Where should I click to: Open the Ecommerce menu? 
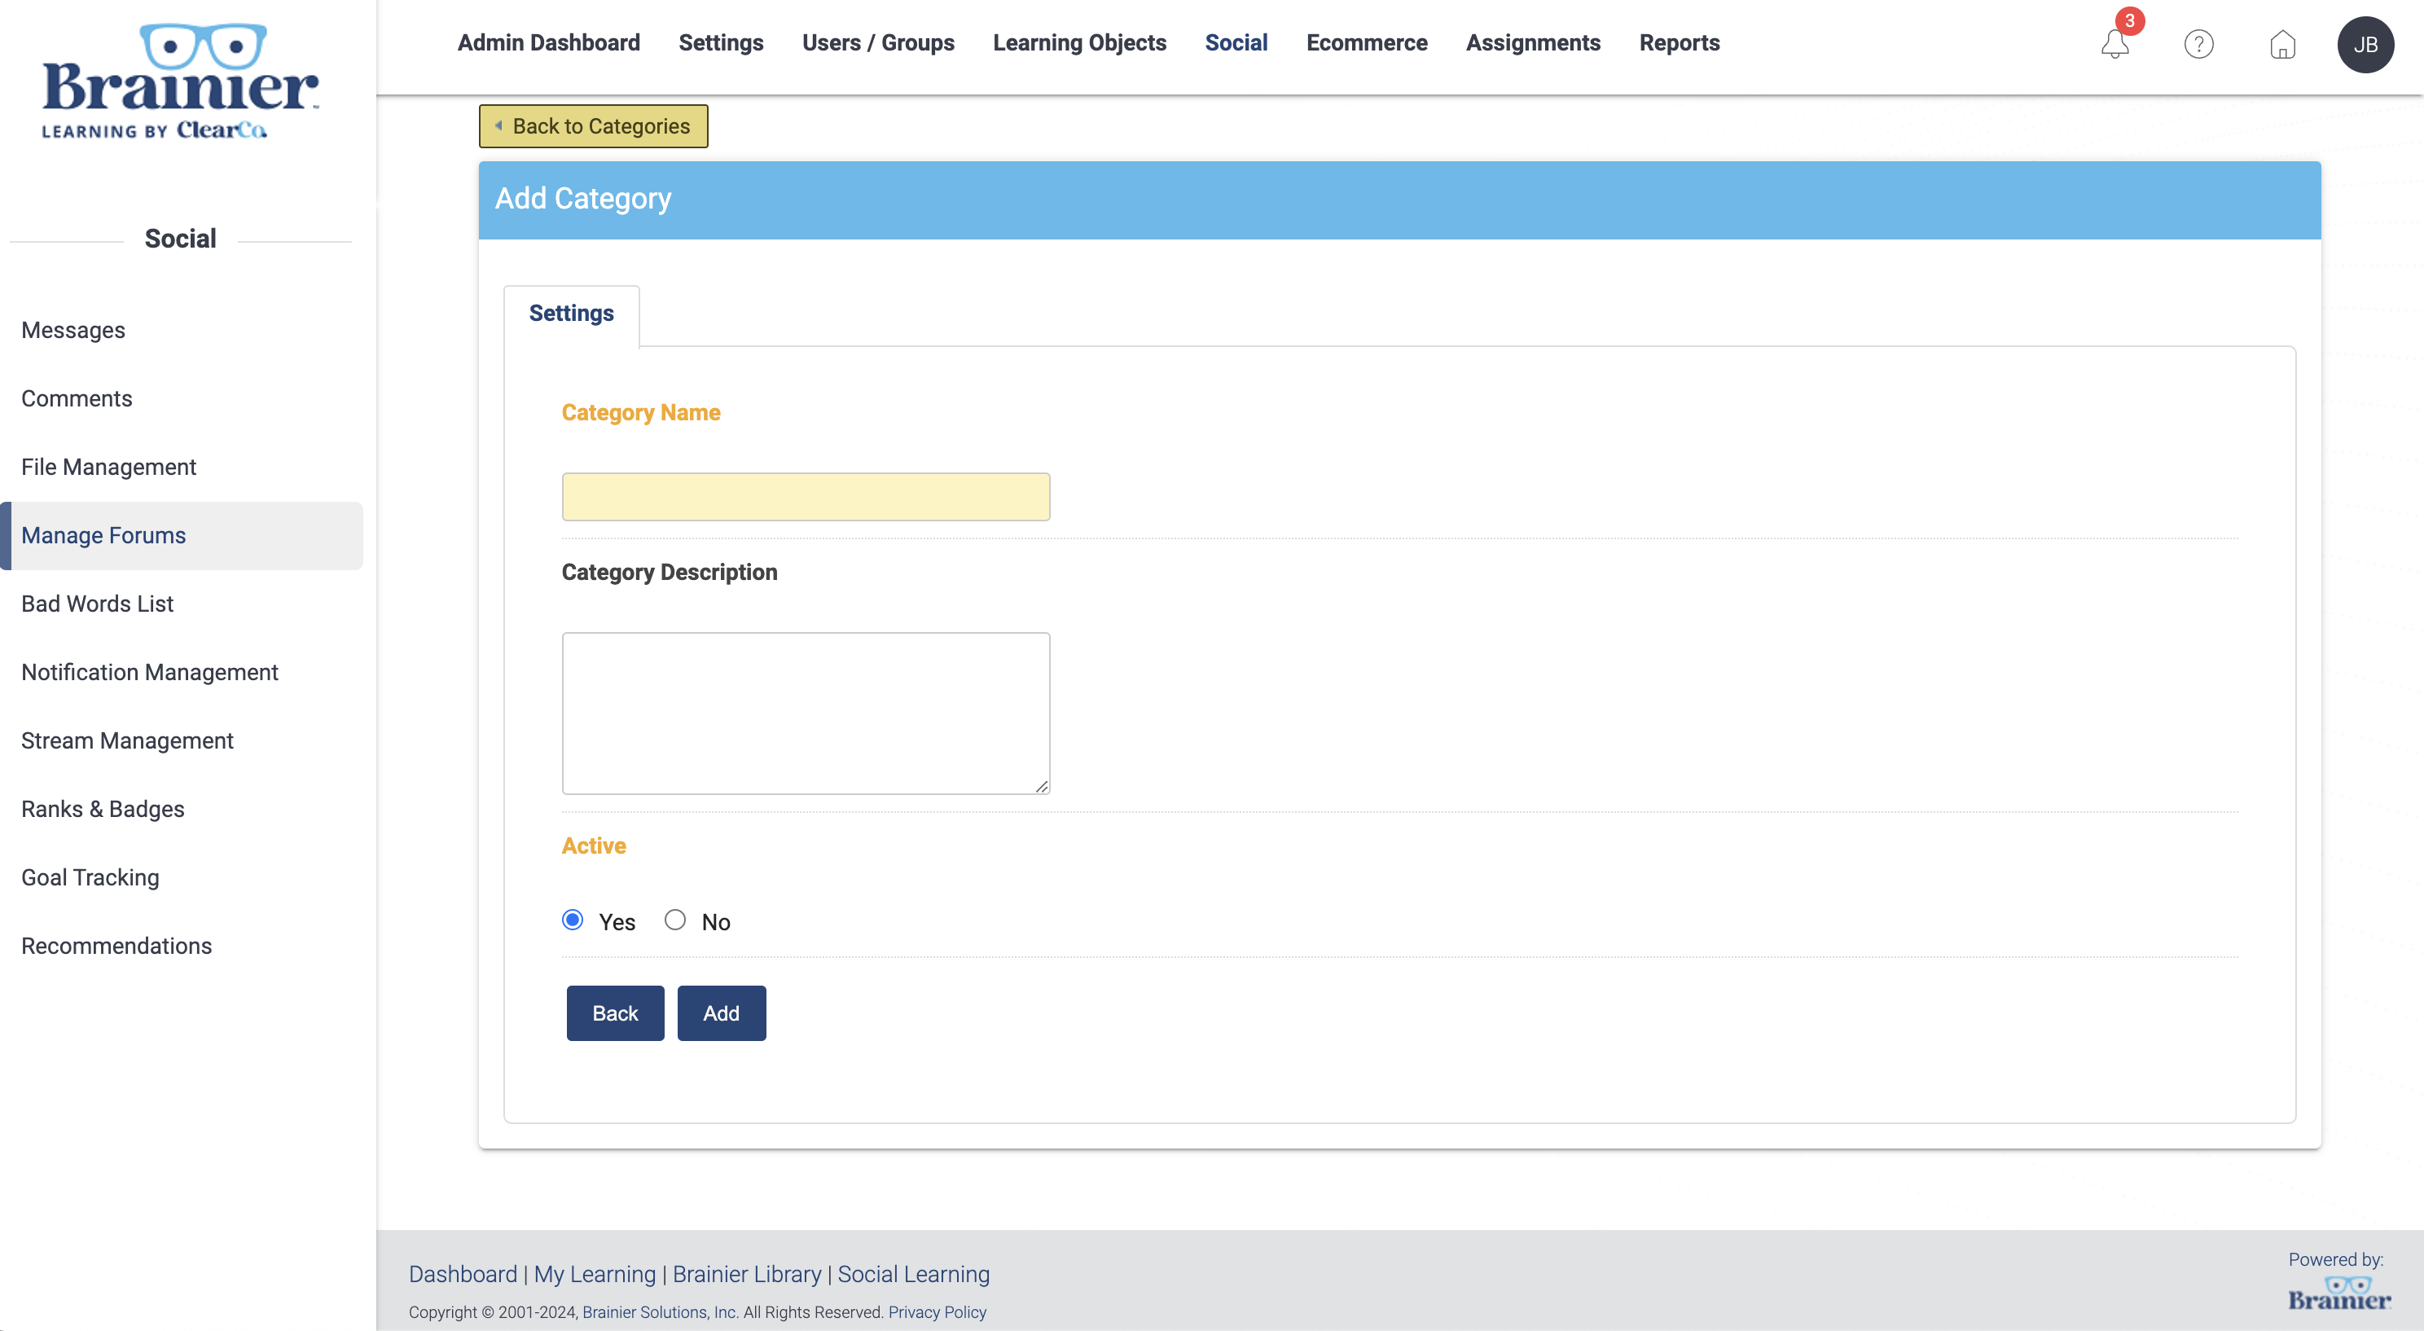click(x=1366, y=42)
